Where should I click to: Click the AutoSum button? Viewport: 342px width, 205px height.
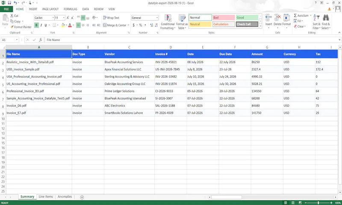[x=301, y=15]
